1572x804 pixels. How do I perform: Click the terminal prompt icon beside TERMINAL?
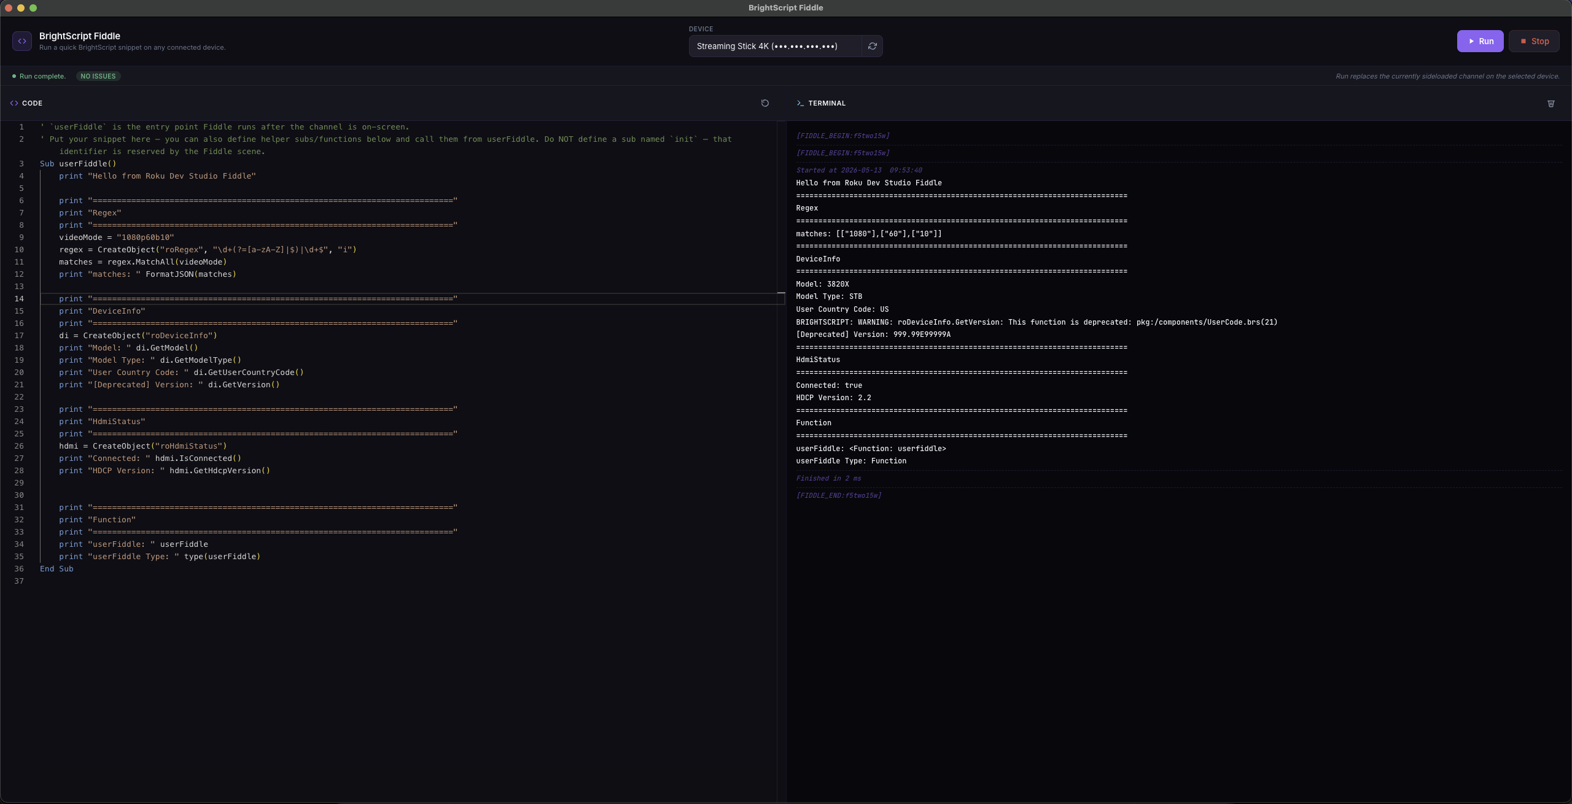tap(800, 103)
